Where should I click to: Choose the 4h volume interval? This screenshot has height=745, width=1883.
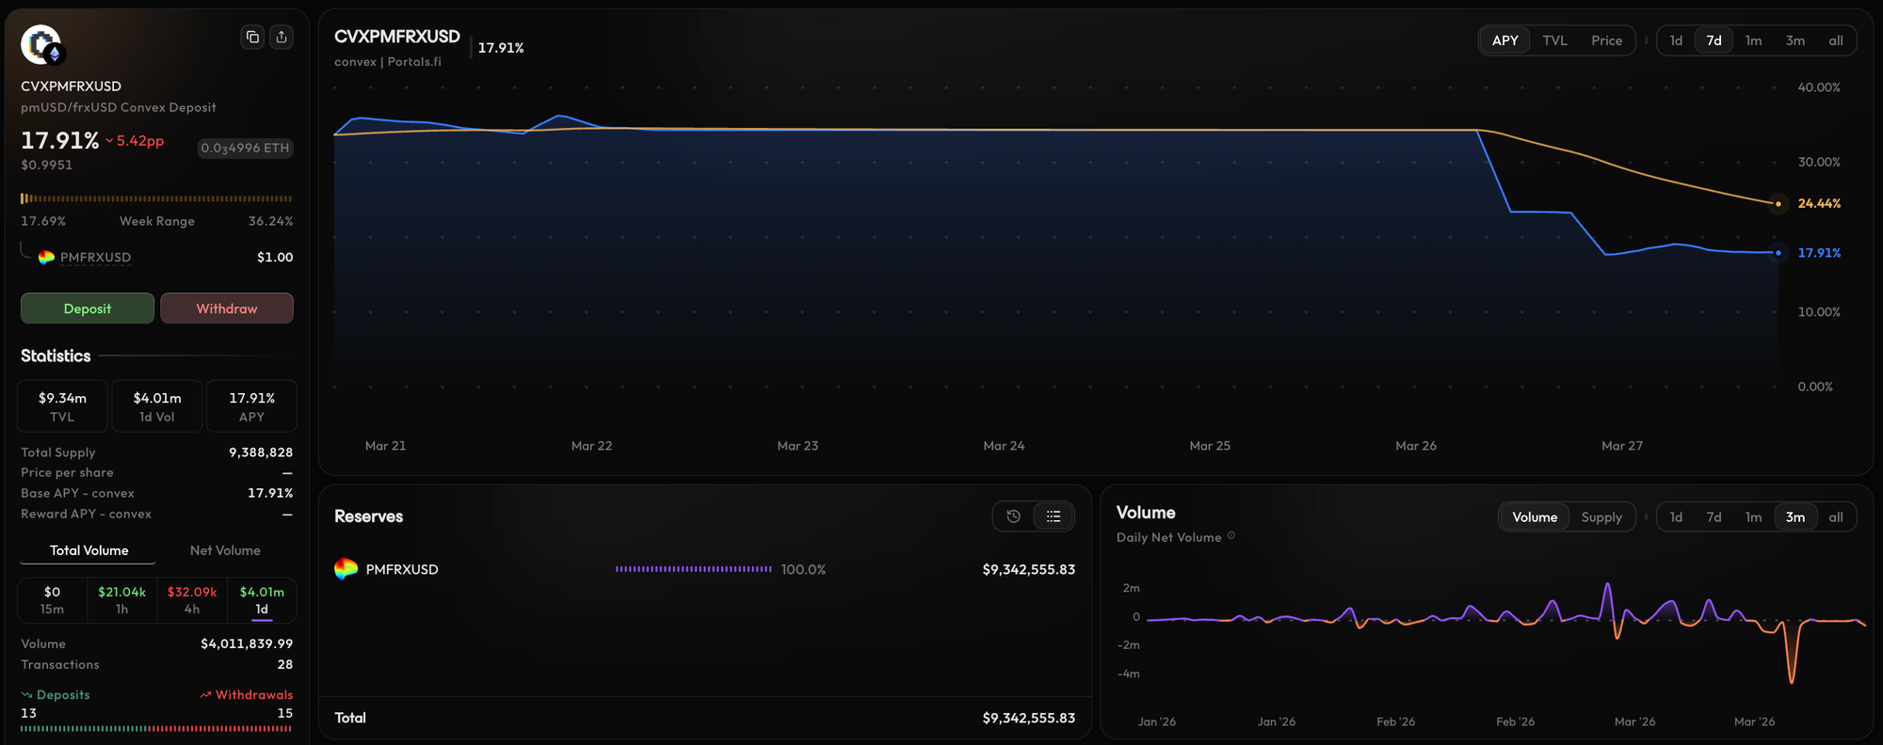tap(192, 600)
